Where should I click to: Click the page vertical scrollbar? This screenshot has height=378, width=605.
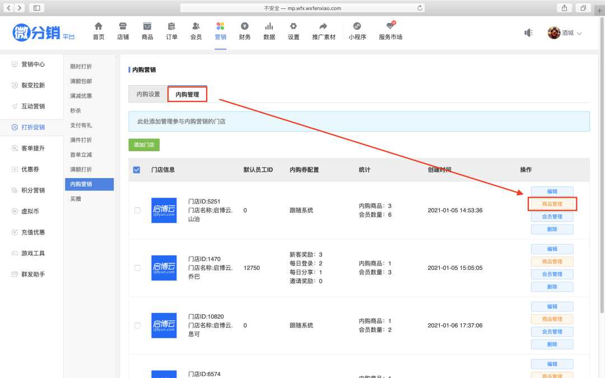[602, 166]
